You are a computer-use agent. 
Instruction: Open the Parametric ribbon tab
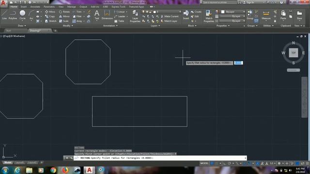pyautogui.click(x=49, y=7)
